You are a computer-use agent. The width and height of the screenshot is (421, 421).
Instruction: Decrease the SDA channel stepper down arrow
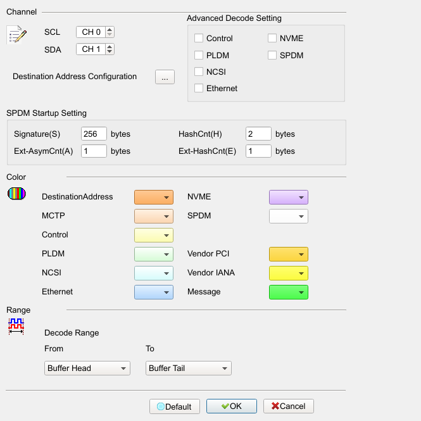coord(110,52)
